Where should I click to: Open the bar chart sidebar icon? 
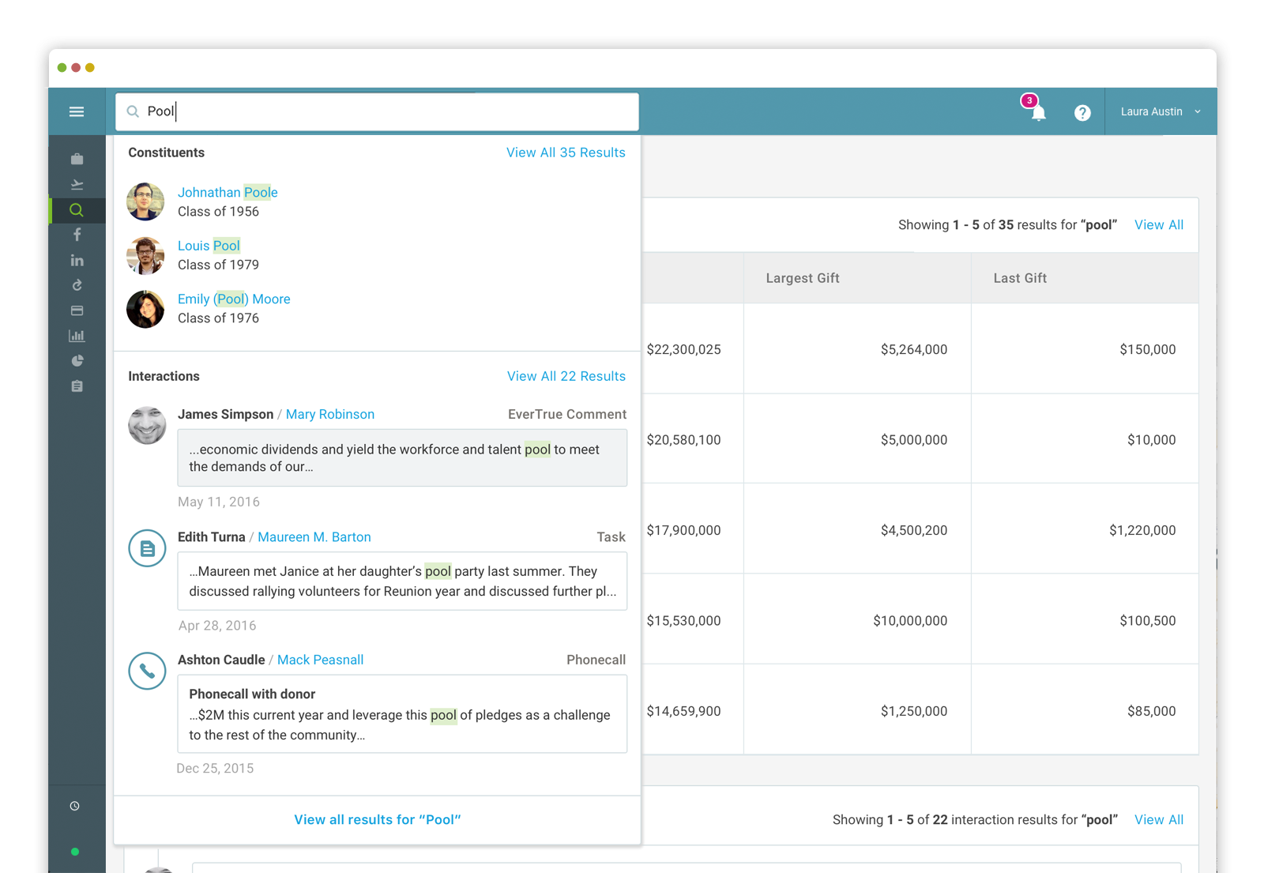tap(77, 336)
